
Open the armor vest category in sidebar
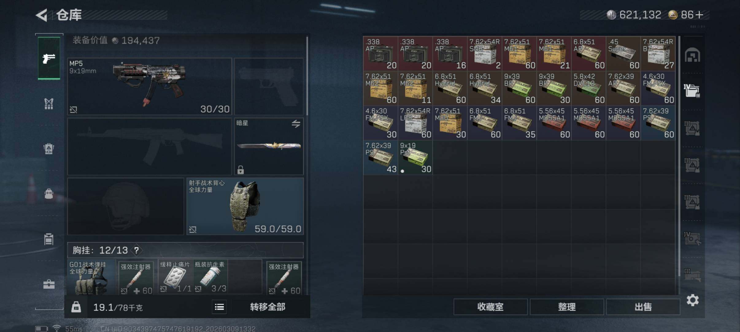tap(49, 104)
